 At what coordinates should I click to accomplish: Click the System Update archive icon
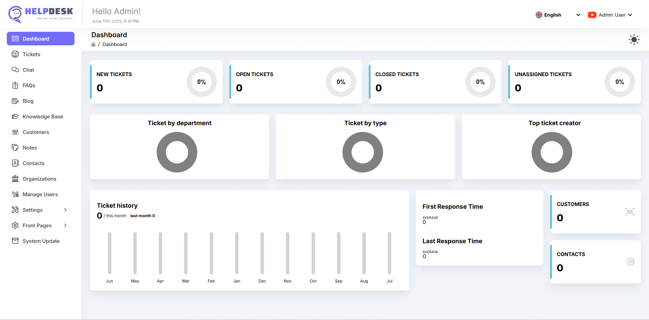(15, 241)
